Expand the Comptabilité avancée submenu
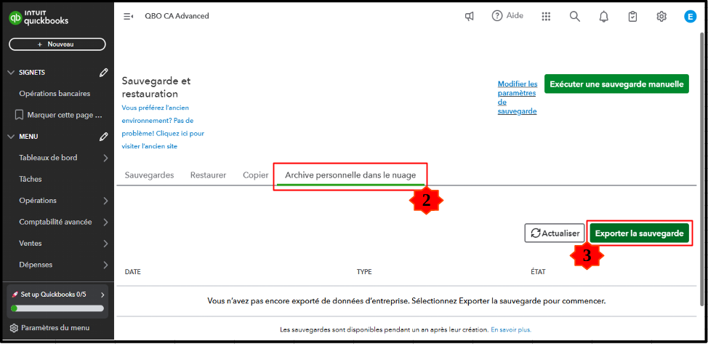Viewport: 708px width, 344px height. click(x=105, y=222)
